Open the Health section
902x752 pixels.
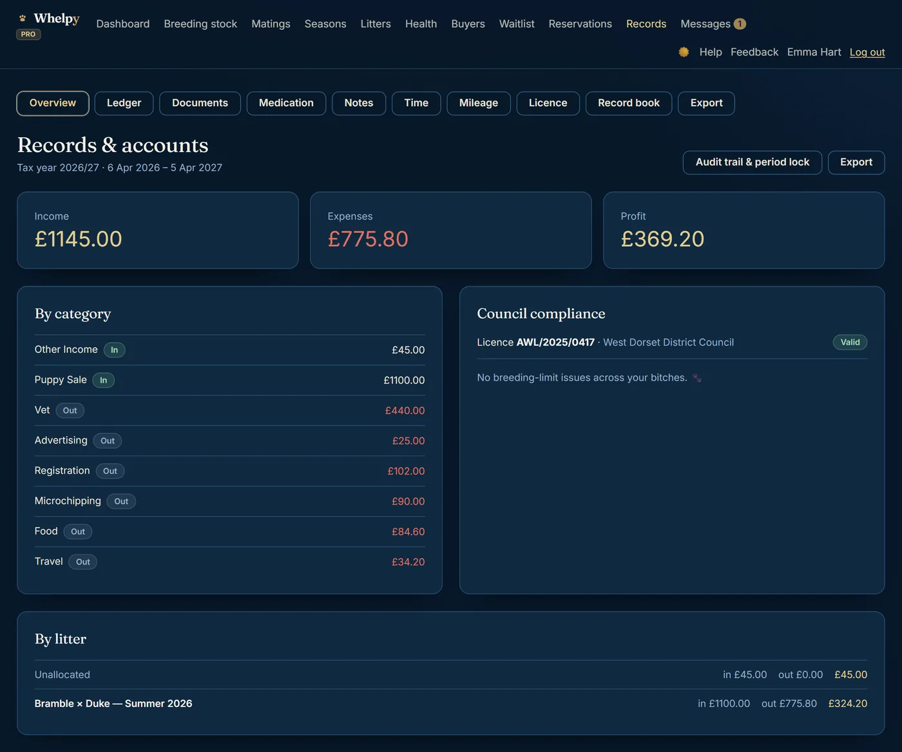421,24
